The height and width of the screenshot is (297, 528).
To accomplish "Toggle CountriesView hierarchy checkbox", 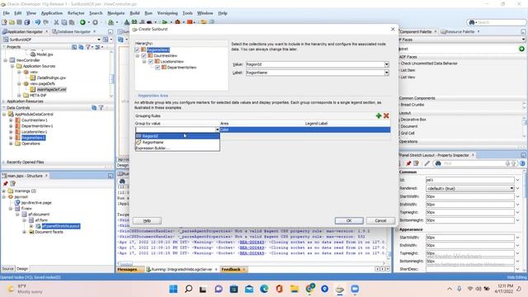I will click(x=144, y=55).
